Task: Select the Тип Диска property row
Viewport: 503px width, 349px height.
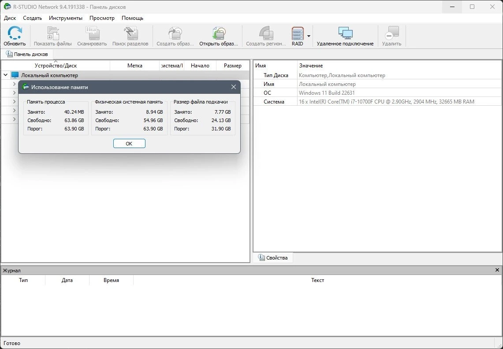Action: pos(377,75)
